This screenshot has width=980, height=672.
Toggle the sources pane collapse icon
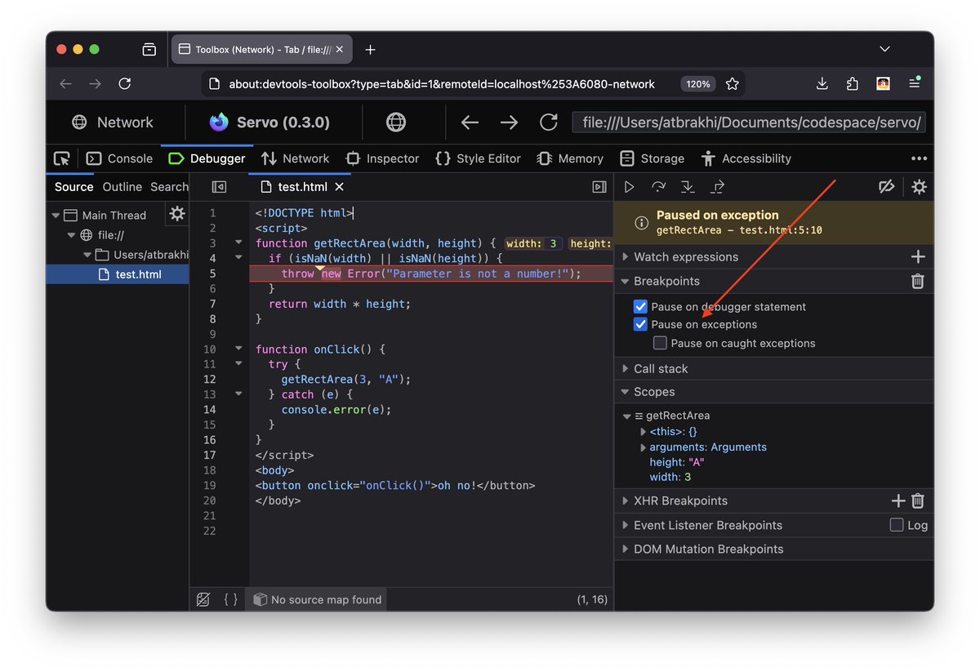pos(219,187)
